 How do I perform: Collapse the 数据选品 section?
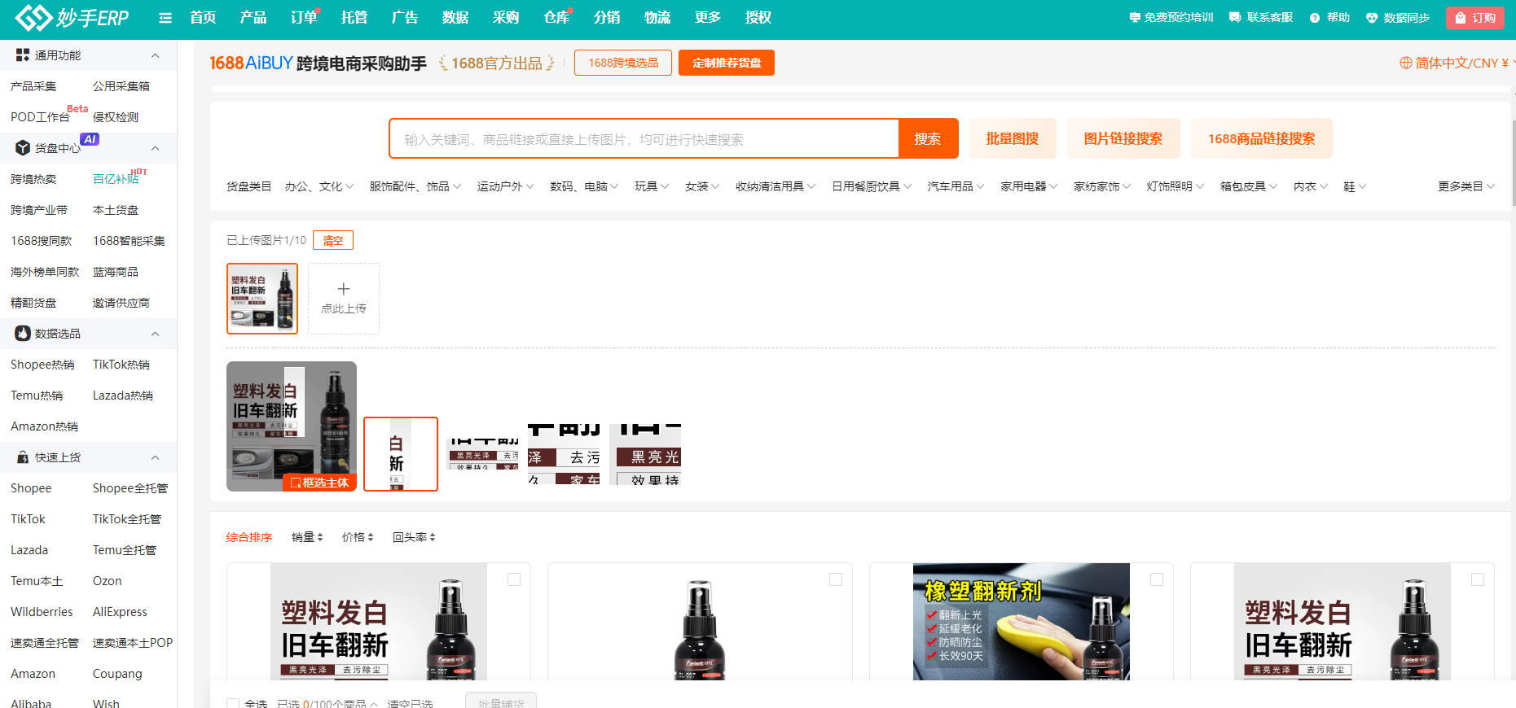[155, 334]
